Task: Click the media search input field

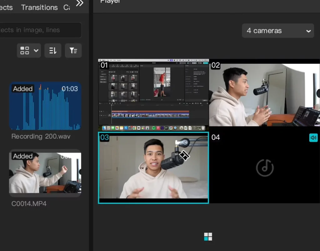Action: 41,30
